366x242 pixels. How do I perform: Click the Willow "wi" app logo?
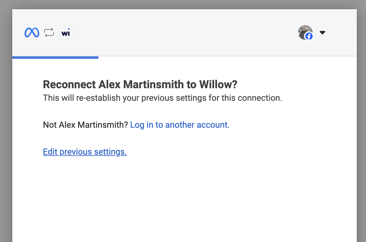pos(66,32)
